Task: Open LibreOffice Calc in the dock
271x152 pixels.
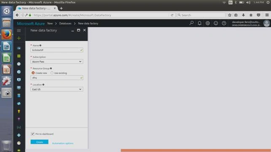Action: coord(6,58)
